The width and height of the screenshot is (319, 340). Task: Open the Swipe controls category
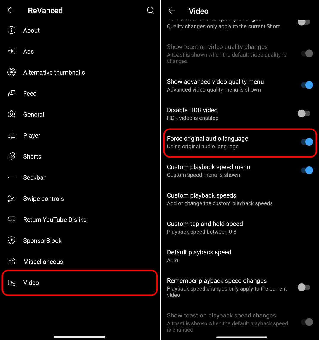pos(80,198)
